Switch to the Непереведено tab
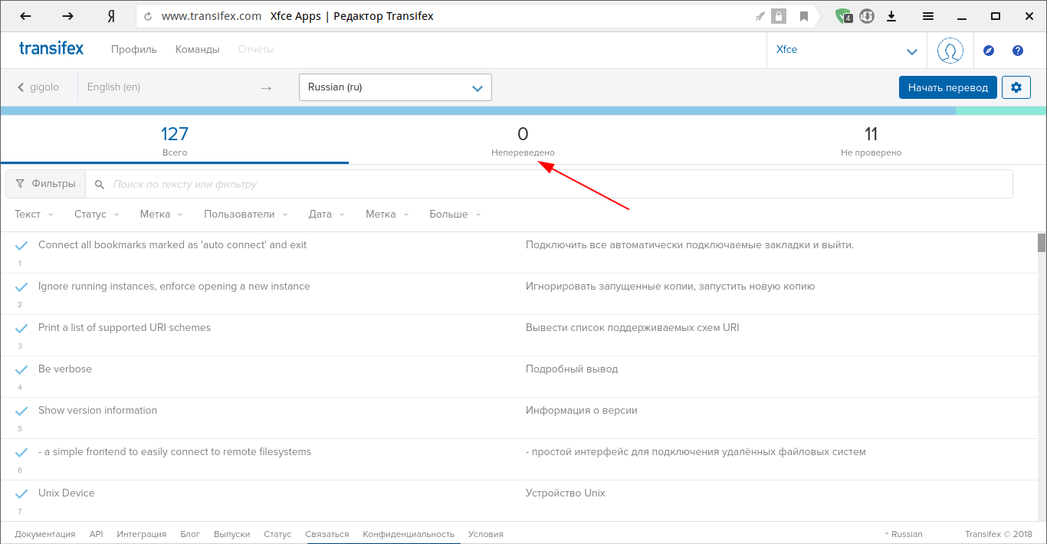 pos(523,141)
